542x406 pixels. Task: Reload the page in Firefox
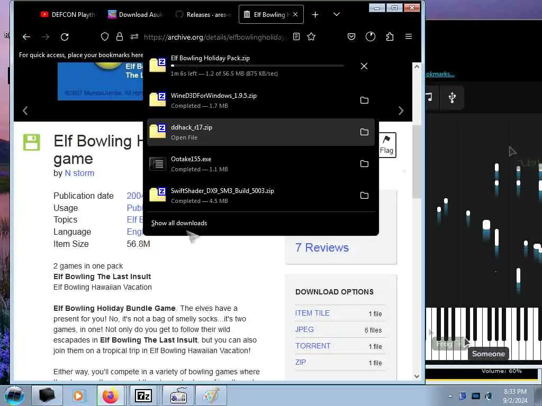tap(65, 37)
